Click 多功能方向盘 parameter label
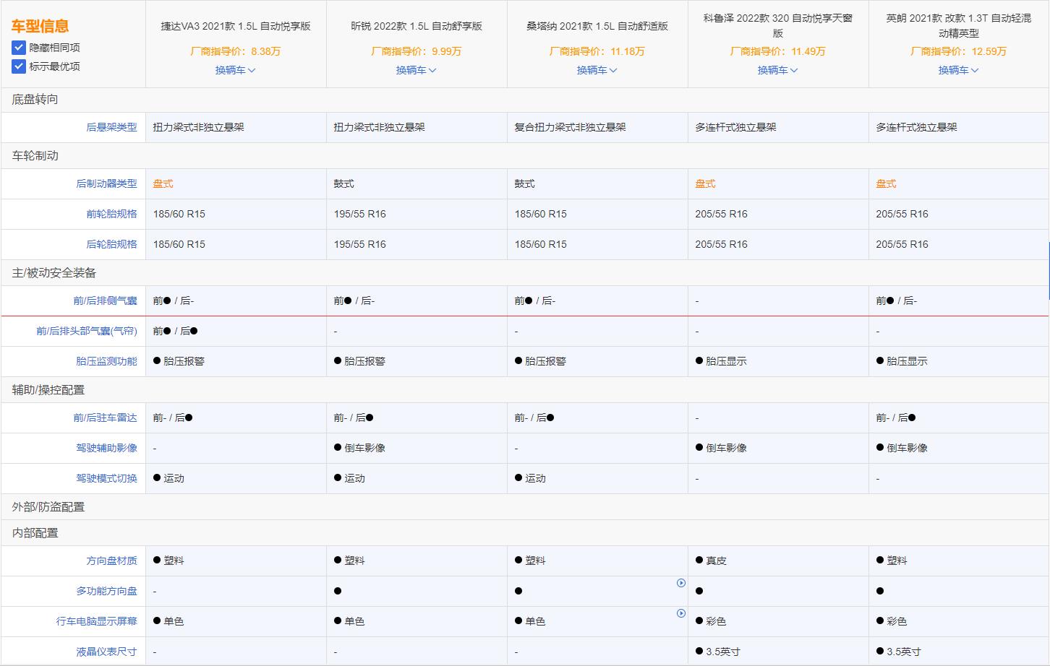Image resolution: width=1050 pixels, height=666 pixels. (106, 591)
